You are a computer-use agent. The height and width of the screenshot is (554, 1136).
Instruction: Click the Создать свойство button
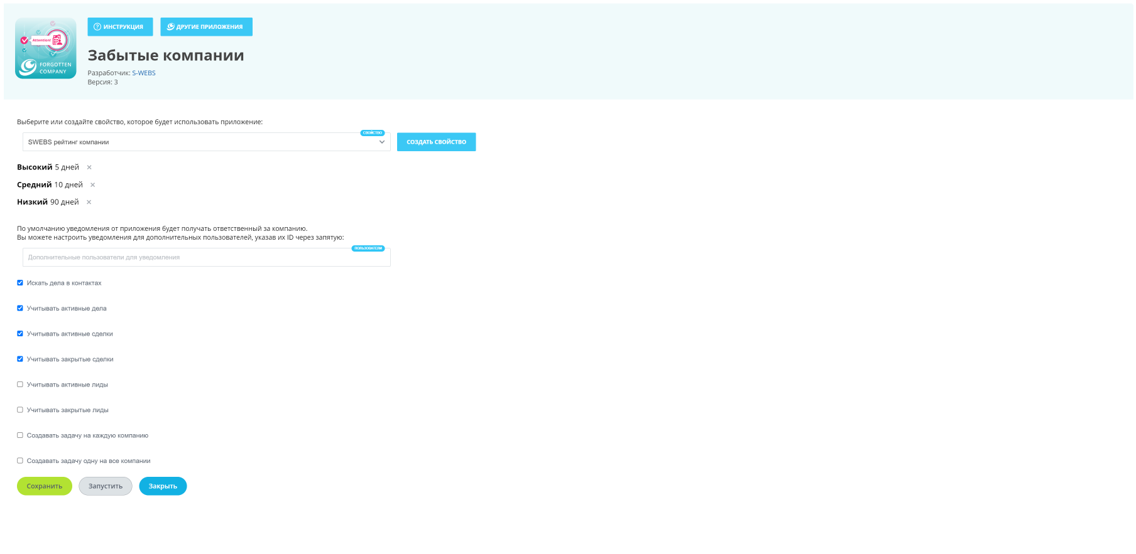pyautogui.click(x=436, y=142)
